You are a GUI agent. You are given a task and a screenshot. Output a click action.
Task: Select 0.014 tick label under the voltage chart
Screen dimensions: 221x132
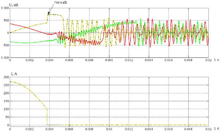149,60
